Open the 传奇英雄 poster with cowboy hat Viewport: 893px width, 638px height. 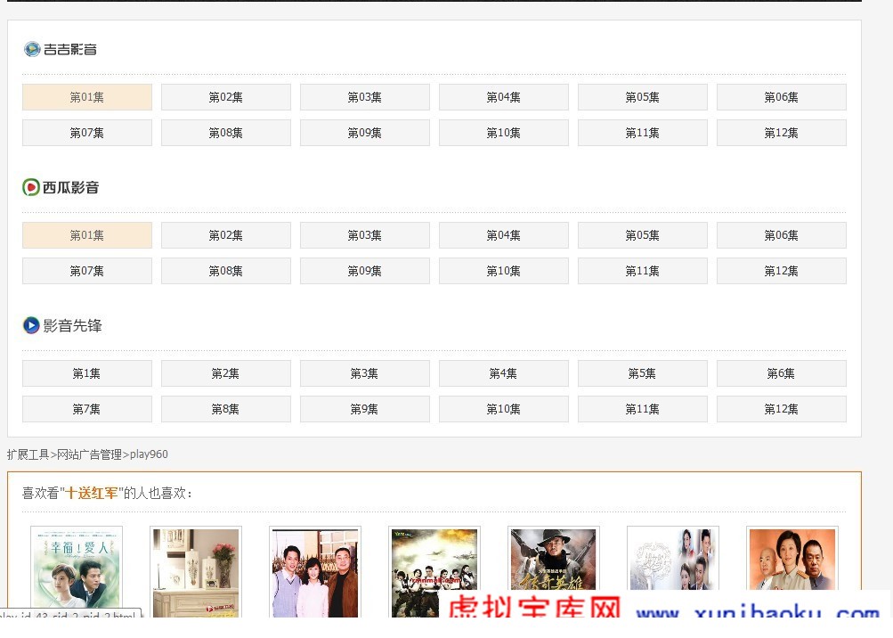click(x=554, y=560)
